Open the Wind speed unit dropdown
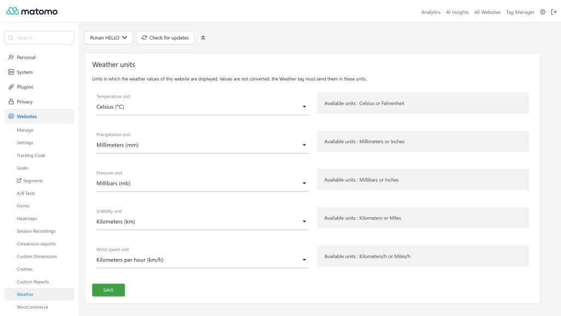 click(202, 260)
